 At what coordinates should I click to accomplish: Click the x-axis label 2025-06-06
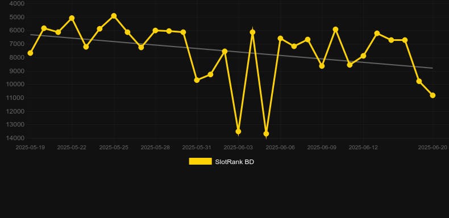[280, 148]
